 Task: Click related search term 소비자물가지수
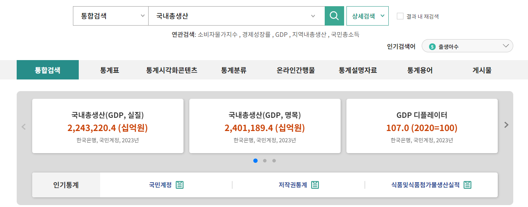click(217, 34)
